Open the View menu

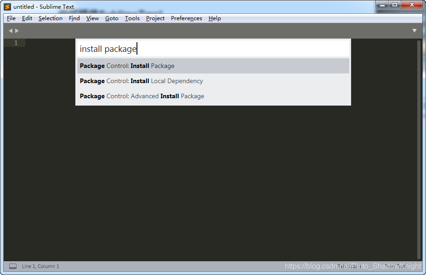92,18
